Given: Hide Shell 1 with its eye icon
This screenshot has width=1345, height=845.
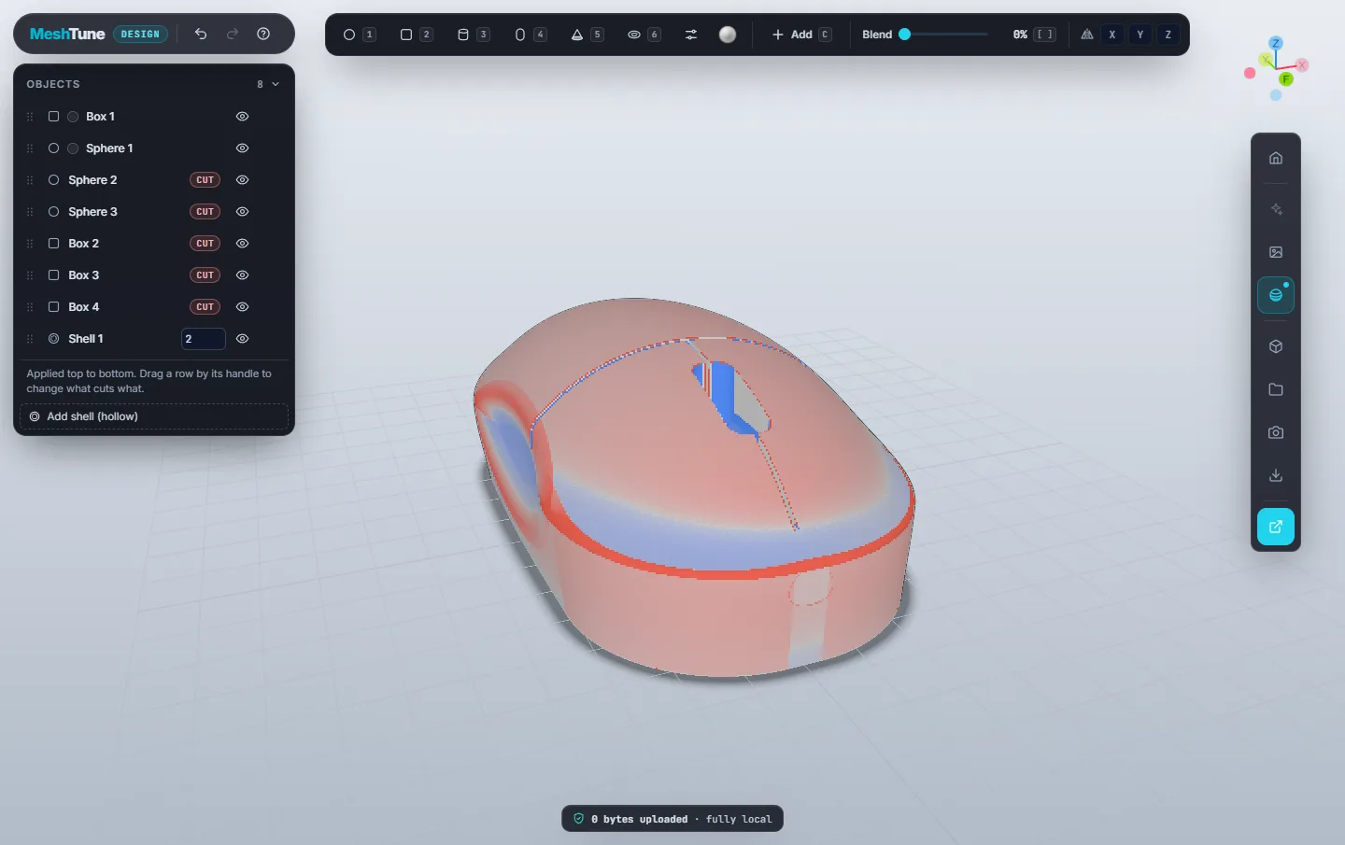Looking at the screenshot, I should (242, 339).
